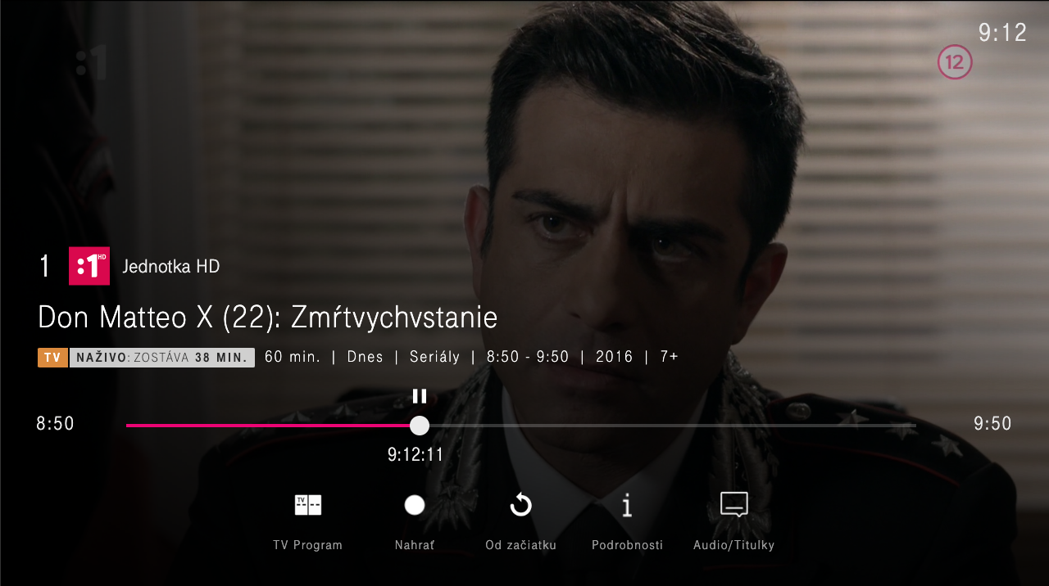This screenshot has height=586, width=1049.
Task: Click the title Don Matteo X (22): Zmŕtvychvstanie
Action: click(268, 318)
